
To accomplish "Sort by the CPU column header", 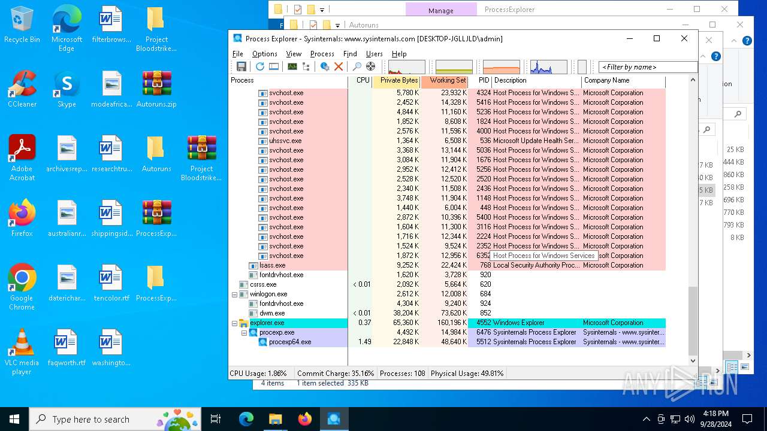I will (360, 80).
